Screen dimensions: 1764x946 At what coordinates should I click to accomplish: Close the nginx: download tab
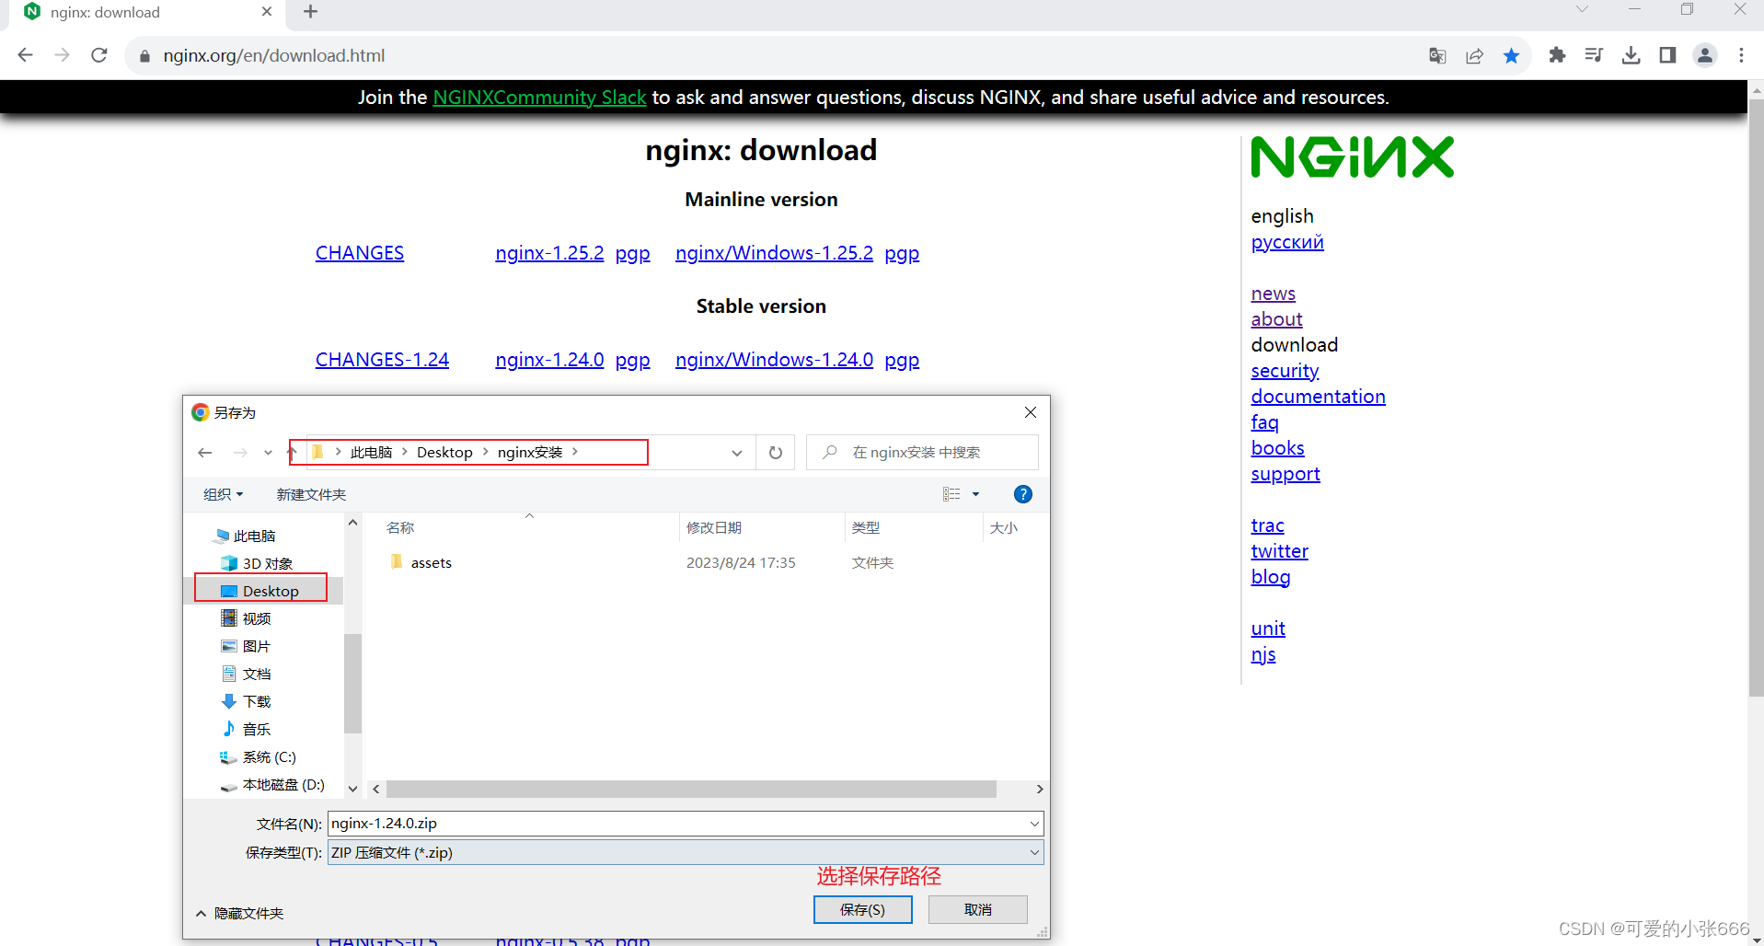267,12
